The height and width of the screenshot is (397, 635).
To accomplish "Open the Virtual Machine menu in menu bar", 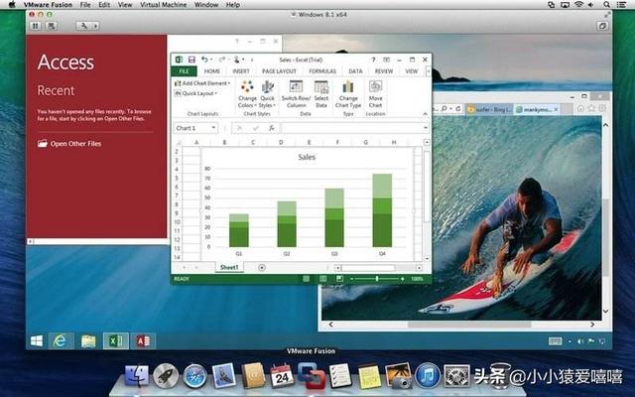I will (163, 5).
